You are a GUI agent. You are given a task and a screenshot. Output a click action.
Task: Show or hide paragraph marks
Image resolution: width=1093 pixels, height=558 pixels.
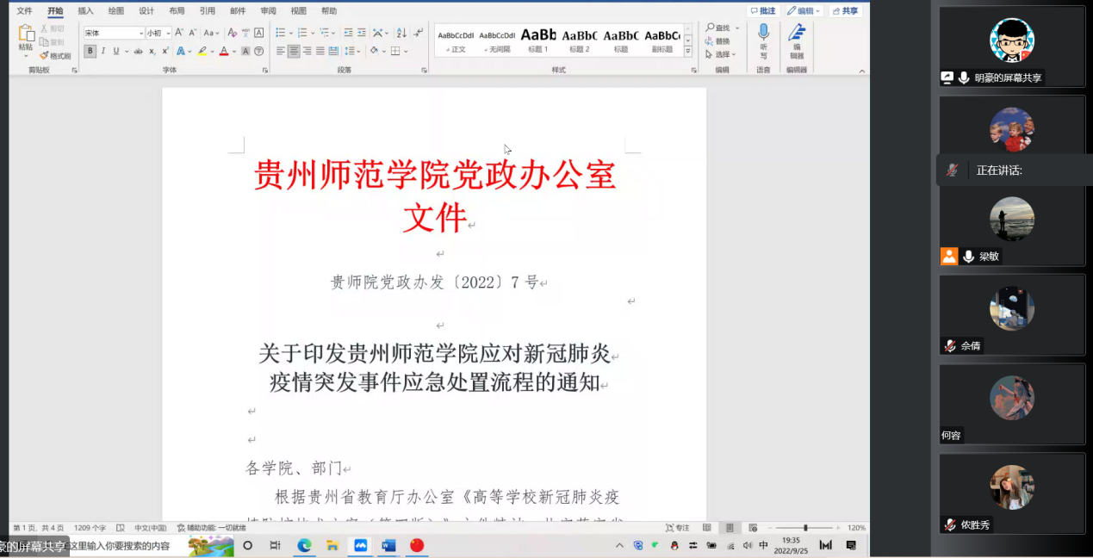(419, 33)
